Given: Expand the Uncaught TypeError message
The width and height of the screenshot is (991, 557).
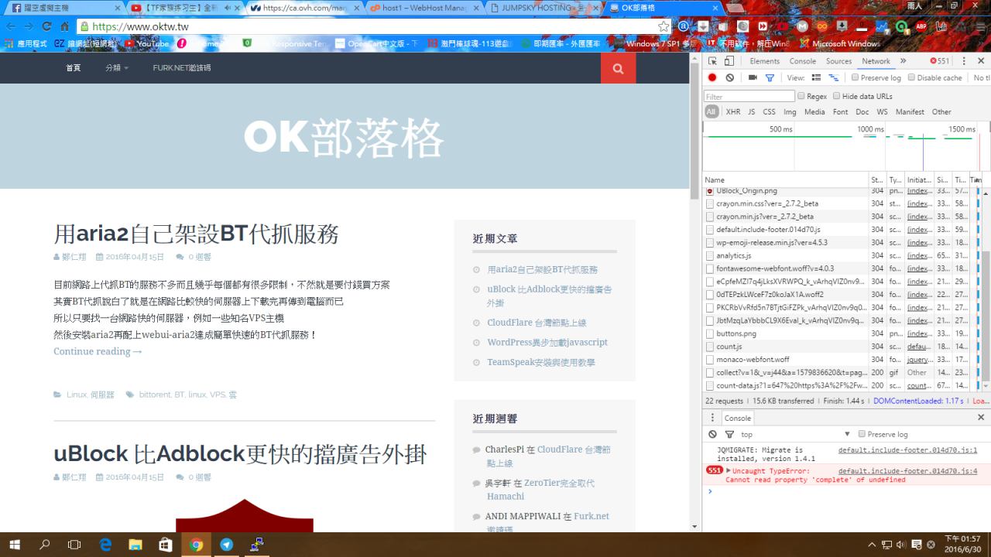Looking at the screenshot, I should [729, 470].
